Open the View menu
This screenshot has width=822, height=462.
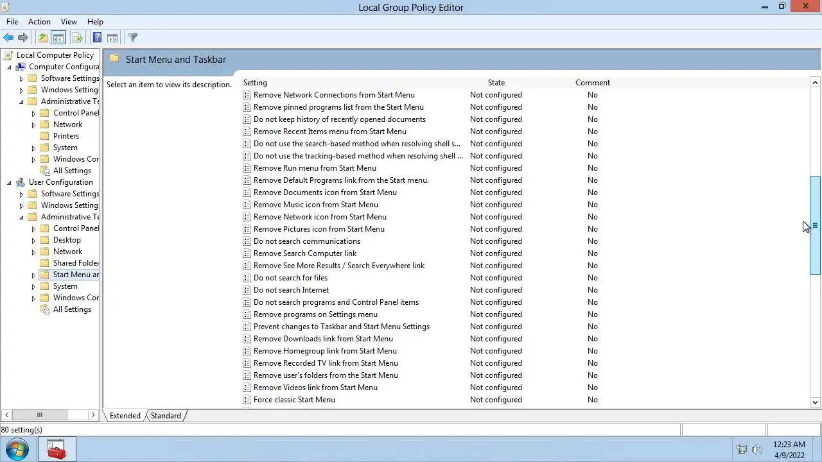point(69,22)
